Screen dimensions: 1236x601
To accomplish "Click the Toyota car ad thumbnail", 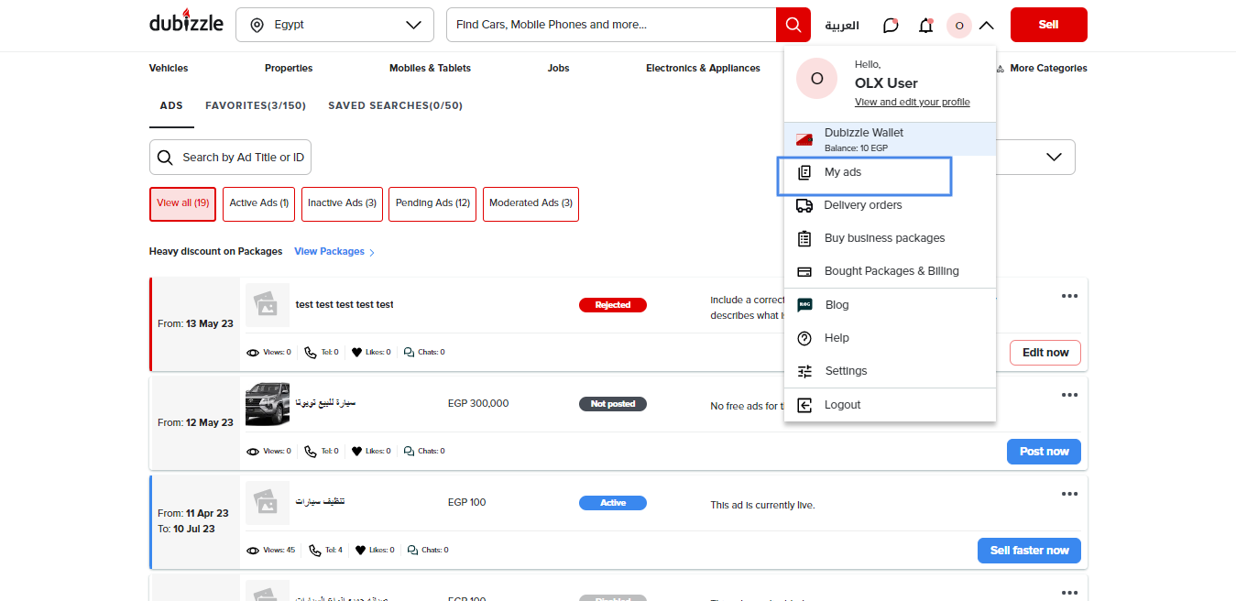I will [268, 404].
